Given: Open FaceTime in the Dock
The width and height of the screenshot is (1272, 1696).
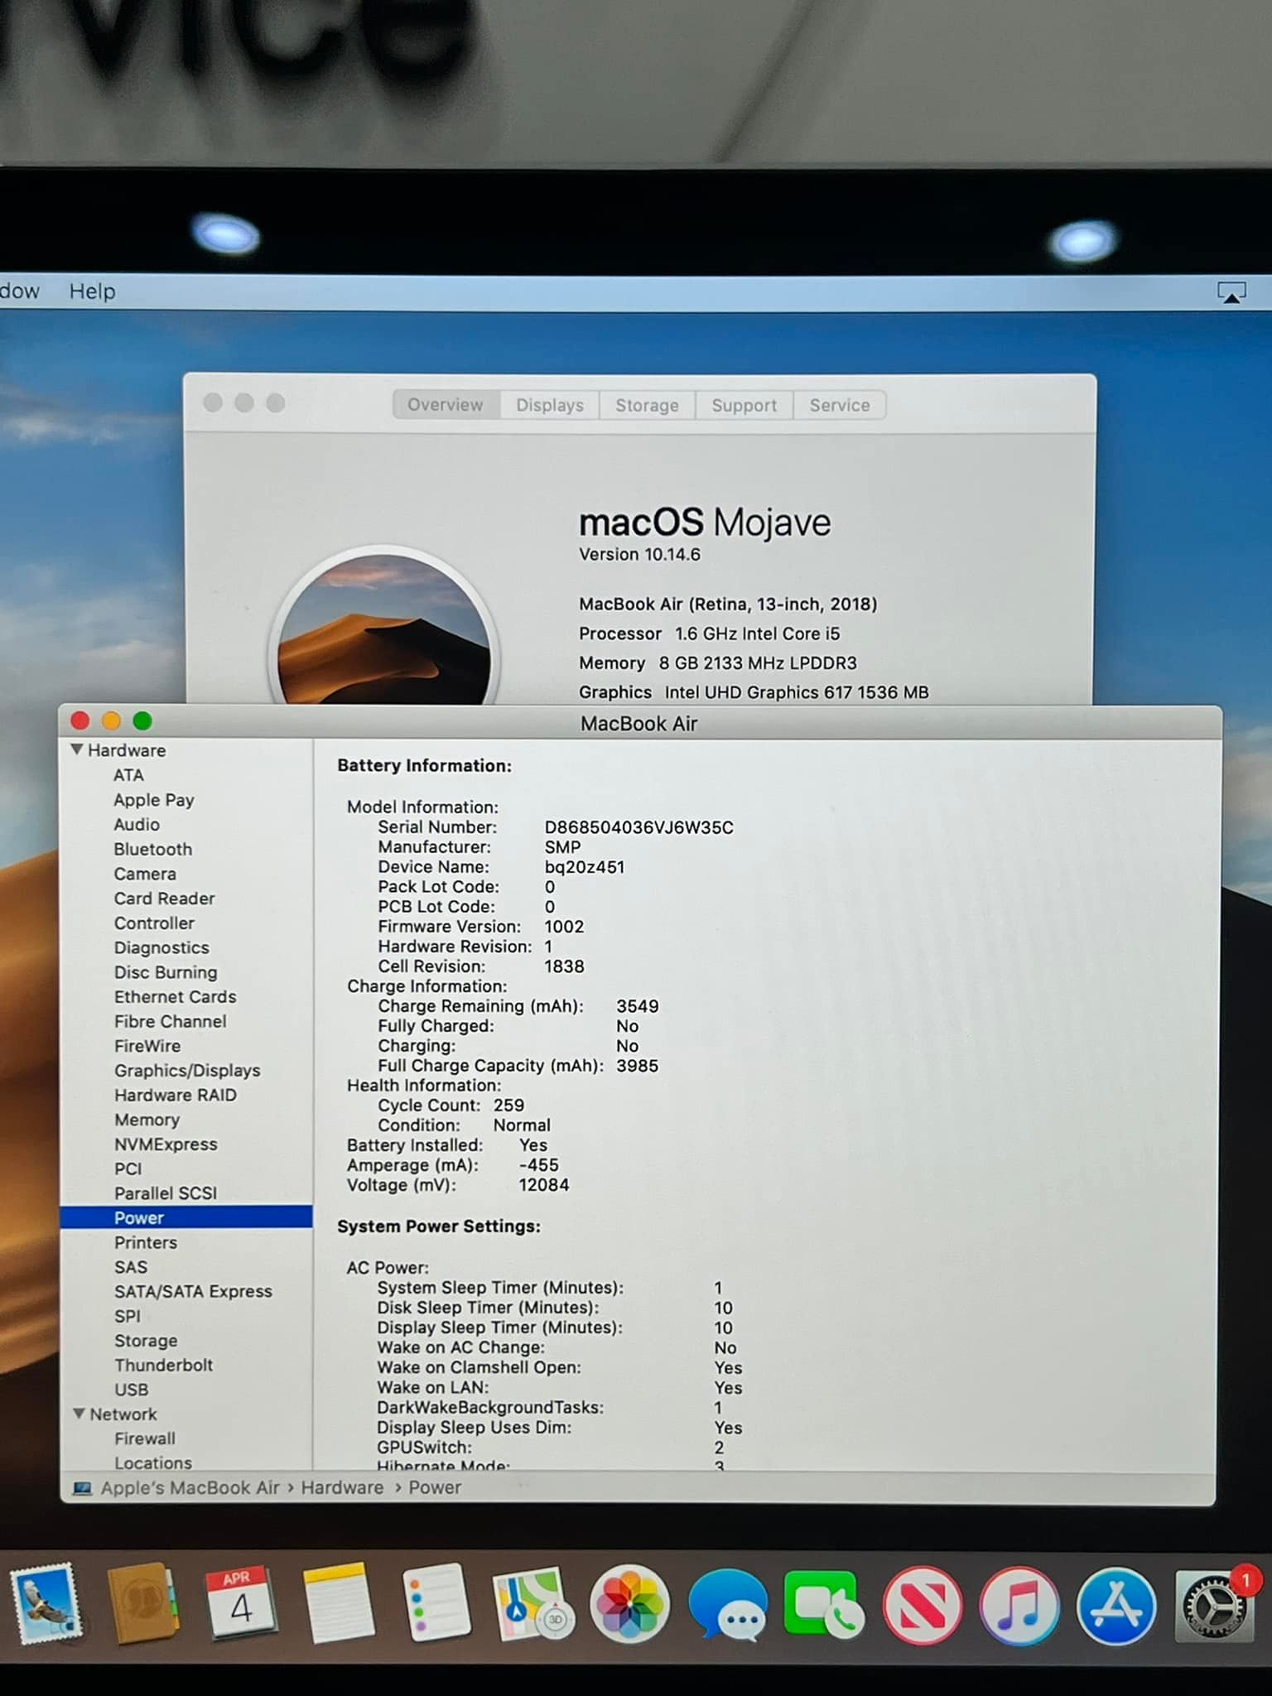Looking at the screenshot, I should click(823, 1604).
